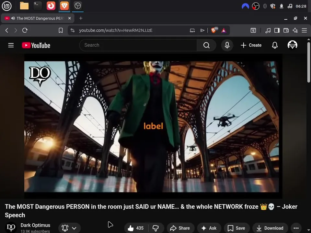Image resolution: width=311 pixels, height=233 pixels.
Task: Click the Brave Playlist add icon
Action: click(x=202, y=30)
